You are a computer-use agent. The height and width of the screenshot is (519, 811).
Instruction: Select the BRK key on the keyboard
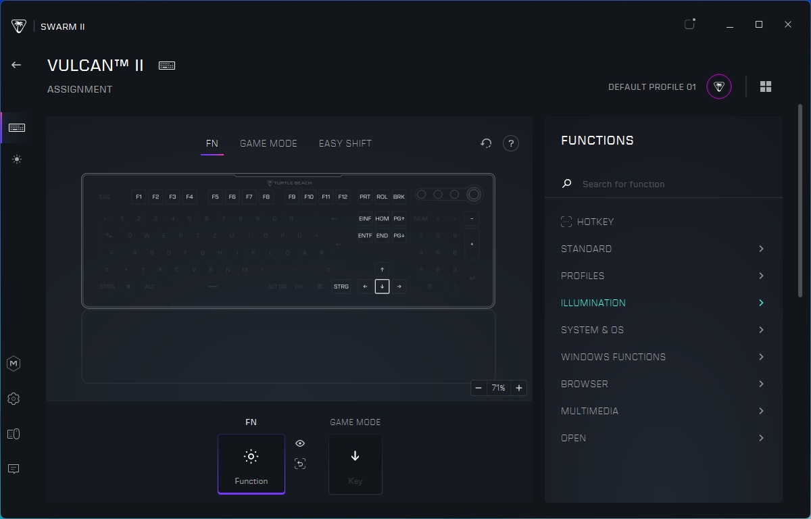coord(399,197)
